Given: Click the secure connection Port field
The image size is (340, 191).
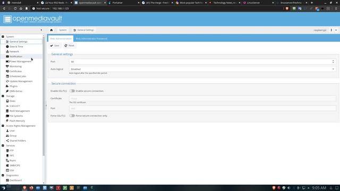Looking at the screenshot, I should pos(202,108).
